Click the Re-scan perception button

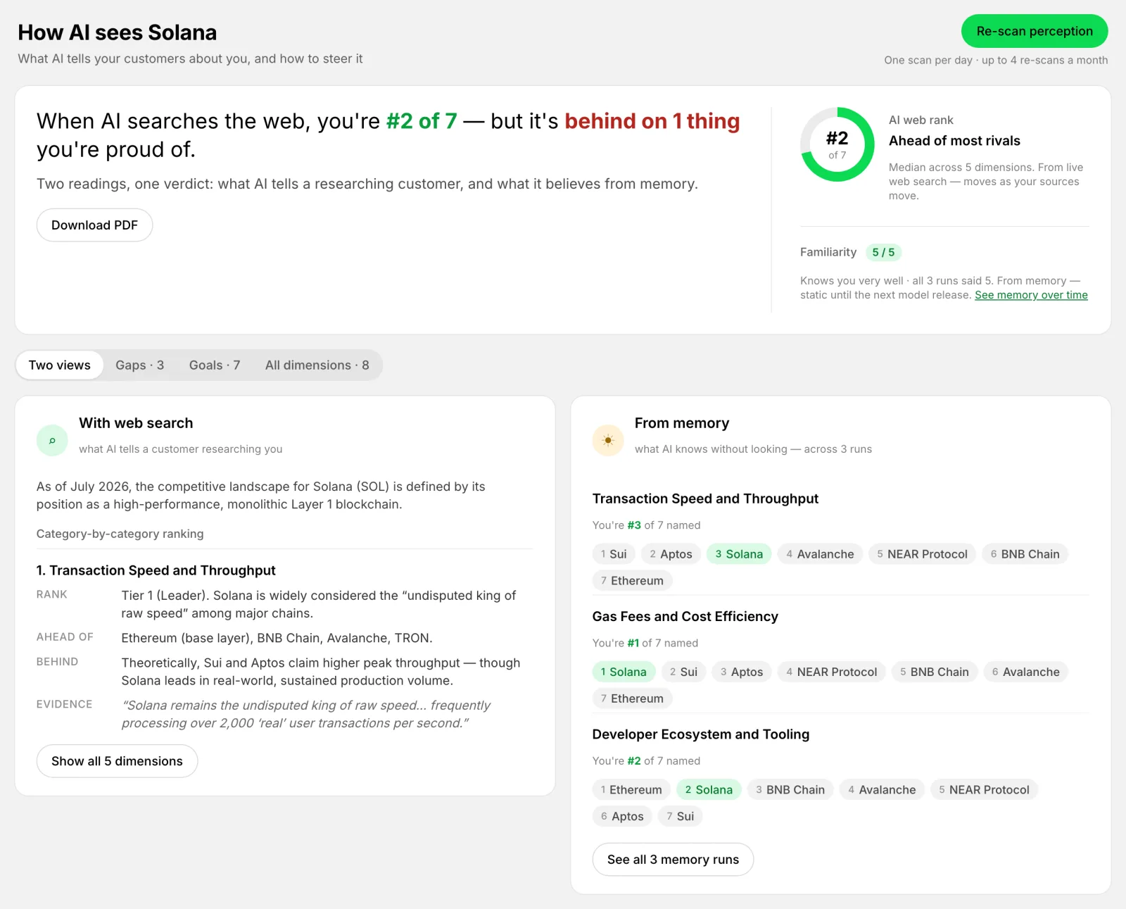pyautogui.click(x=1035, y=31)
